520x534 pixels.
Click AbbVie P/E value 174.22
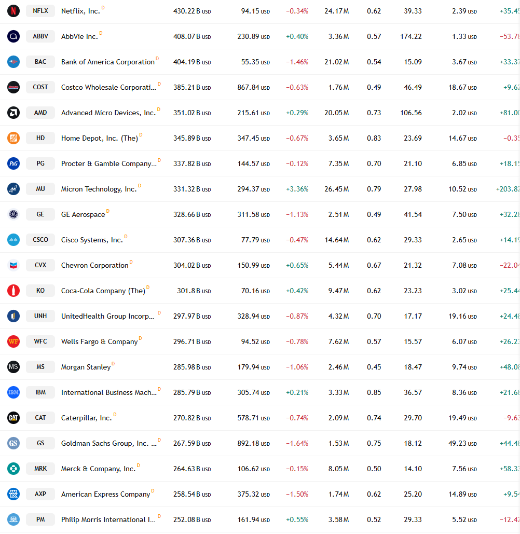[x=411, y=36]
